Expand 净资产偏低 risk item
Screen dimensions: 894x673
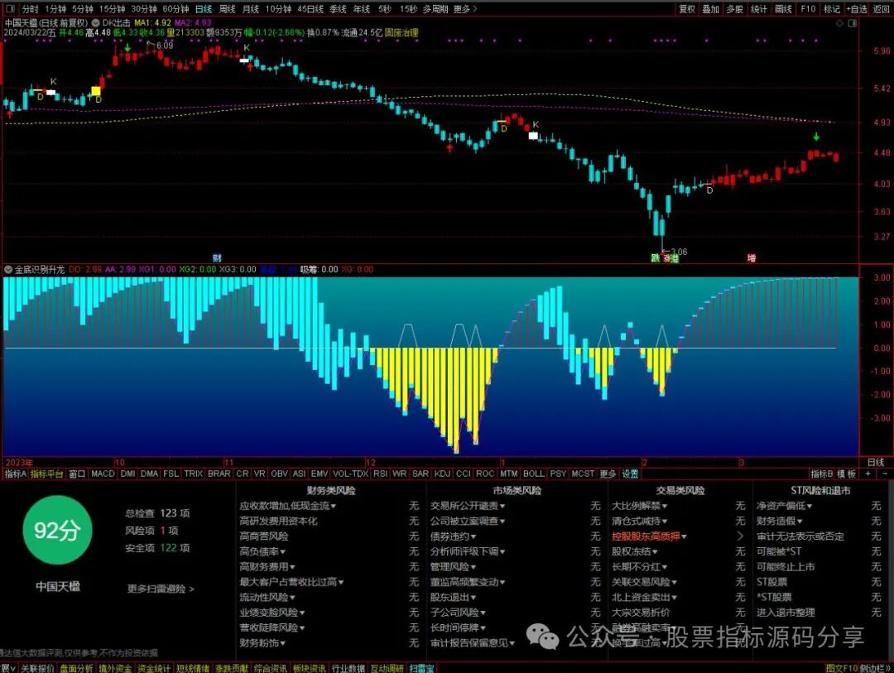click(784, 505)
